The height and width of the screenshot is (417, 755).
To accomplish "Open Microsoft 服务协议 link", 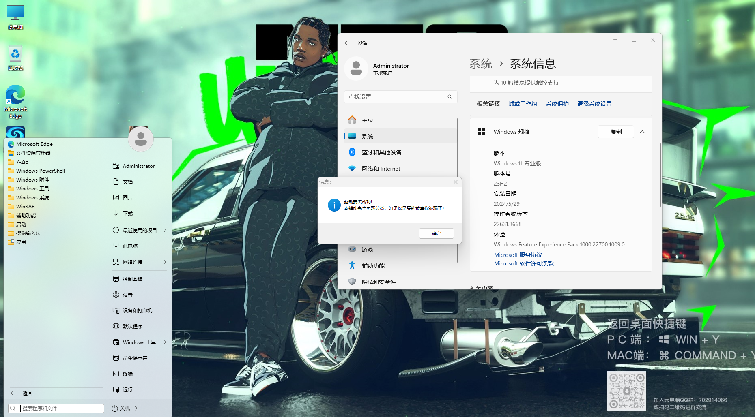I will (518, 255).
